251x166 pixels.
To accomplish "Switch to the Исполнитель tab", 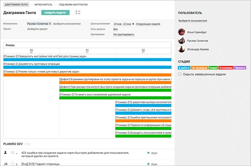I will click(x=43, y=5).
